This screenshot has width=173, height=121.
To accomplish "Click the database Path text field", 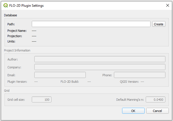I will click(x=91, y=24).
